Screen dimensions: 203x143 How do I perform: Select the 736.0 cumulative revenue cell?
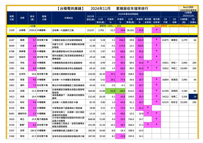(130, 119)
